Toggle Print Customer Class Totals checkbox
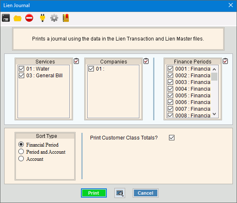The height and width of the screenshot is (203, 237). [172, 138]
